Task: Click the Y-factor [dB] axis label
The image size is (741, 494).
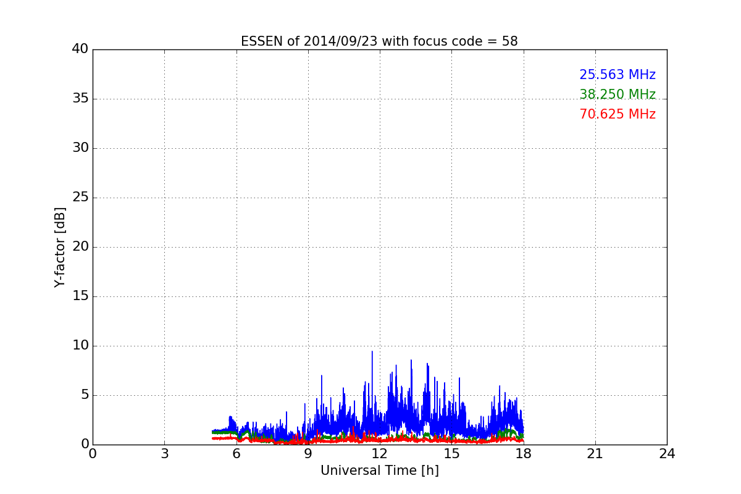Action: click(60, 247)
